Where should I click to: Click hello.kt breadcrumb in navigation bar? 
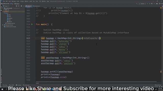[17, 4]
